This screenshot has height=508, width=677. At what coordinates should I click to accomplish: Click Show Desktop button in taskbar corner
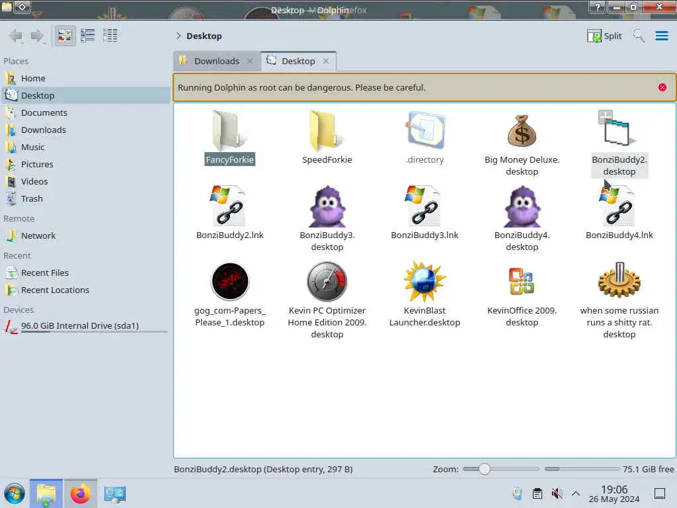tap(660, 493)
